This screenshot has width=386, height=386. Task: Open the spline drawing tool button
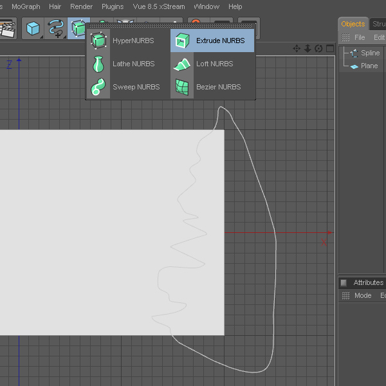tap(56, 28)
